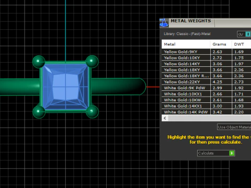Select the Yellow Gold:14KY row
This screenshot has width=251, height=188.
(206, 64)
